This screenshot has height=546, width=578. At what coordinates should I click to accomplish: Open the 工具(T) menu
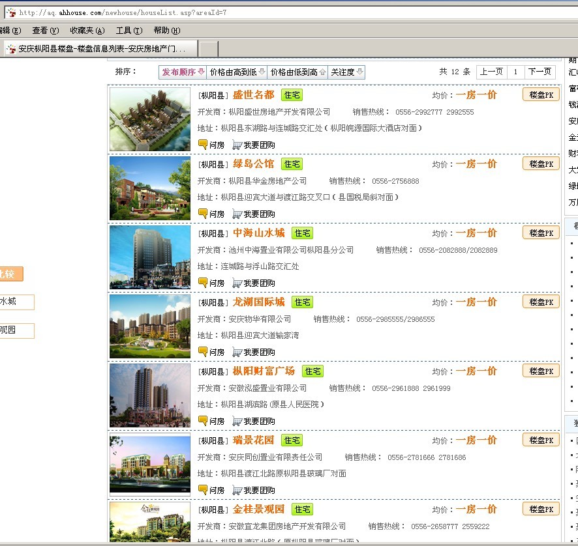coord(129,31)
